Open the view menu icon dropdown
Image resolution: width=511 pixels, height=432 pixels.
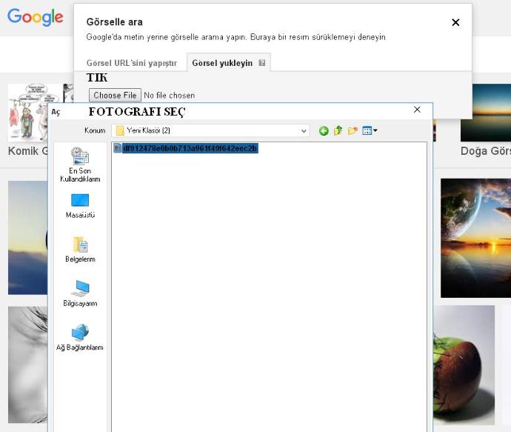coord(370,130)
